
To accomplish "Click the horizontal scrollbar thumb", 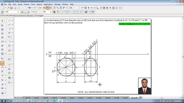I will click(x=162, y=98).
